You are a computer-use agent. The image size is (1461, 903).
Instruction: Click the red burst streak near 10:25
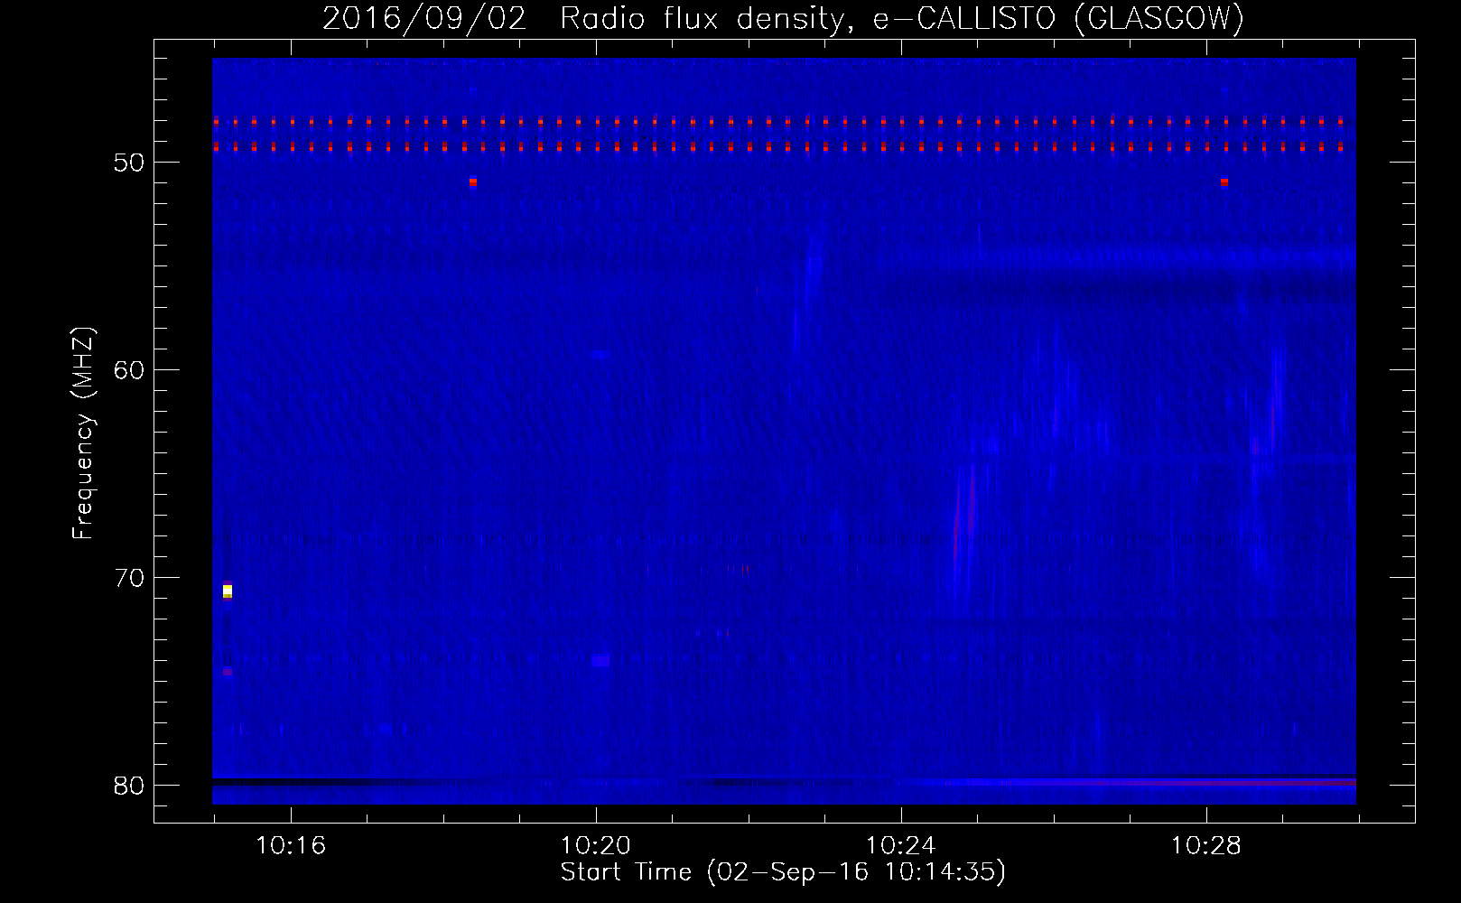(972, 501)
